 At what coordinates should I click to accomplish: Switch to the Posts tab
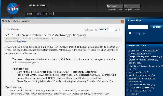pos(38,14)
